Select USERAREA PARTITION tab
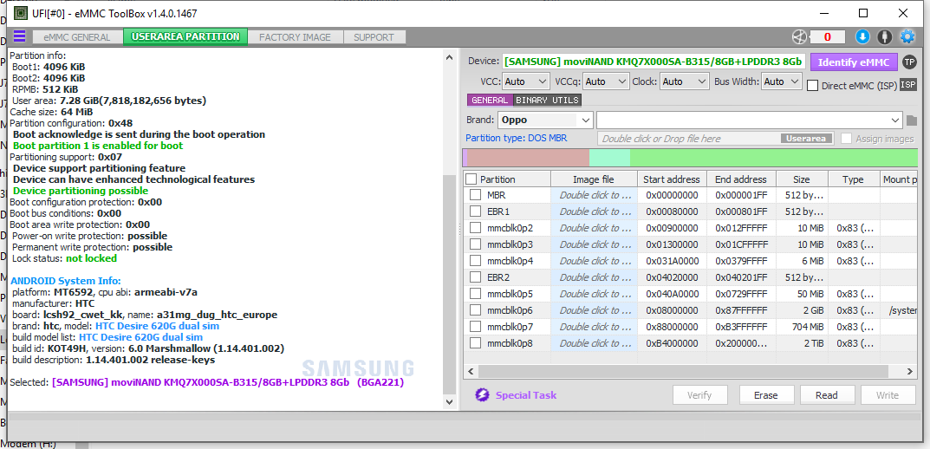Image resolution: width=930 pixels, height=449 pixels. (x=185, y=36)
